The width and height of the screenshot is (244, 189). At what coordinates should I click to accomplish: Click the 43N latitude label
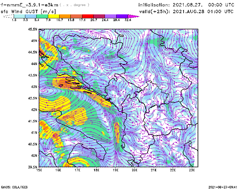(x=34, y=87)
